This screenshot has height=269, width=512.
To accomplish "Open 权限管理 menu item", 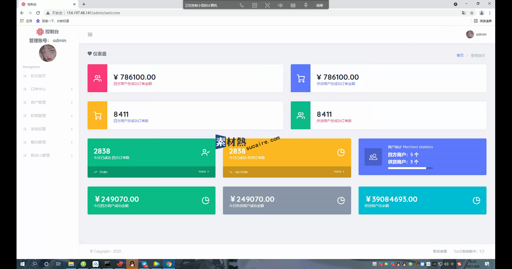I will pos(38,116).
